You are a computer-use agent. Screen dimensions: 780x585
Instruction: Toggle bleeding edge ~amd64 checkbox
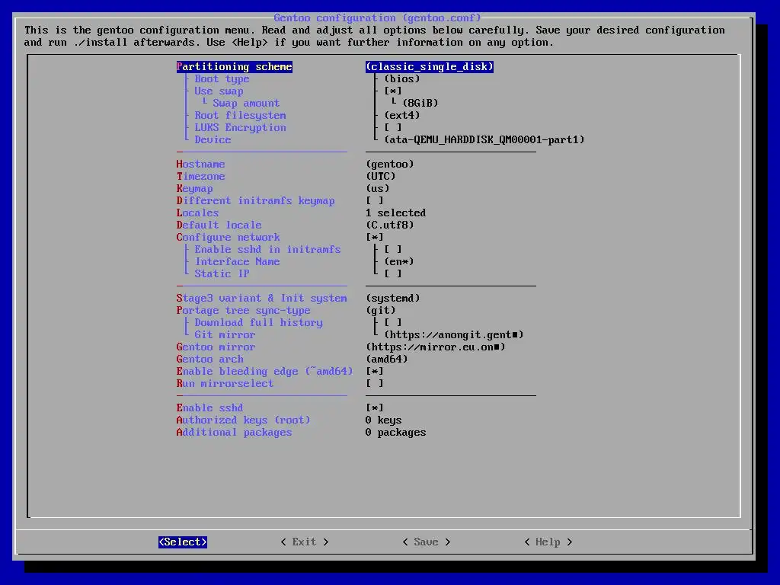(x=375, y=372)
